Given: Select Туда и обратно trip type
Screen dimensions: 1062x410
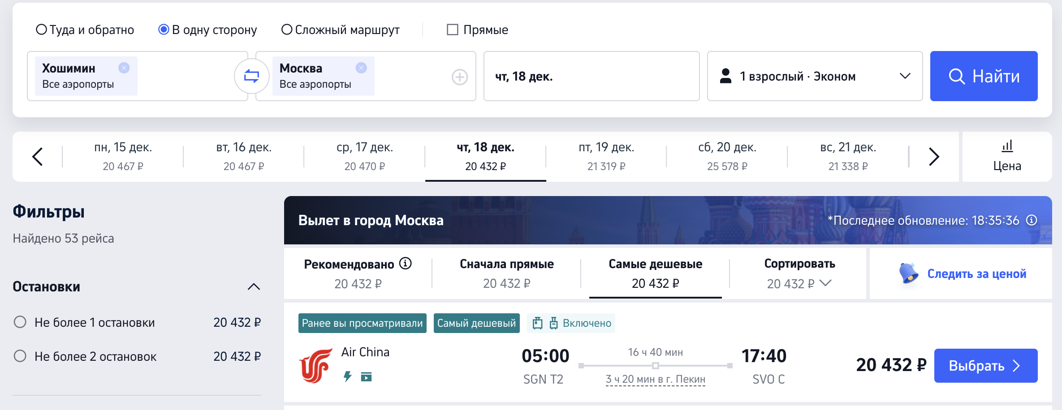Looking at the screenshot, I should coord(41,30).
